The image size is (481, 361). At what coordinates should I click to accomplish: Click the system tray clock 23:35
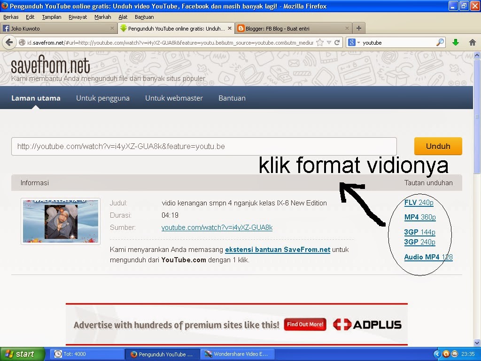[468, 354]
